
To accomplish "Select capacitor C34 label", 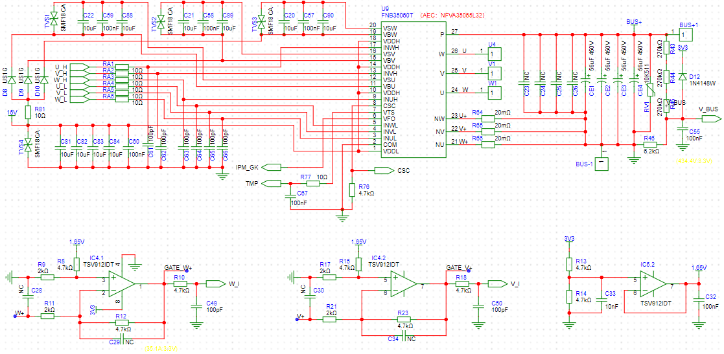I will tap(393, 338).
